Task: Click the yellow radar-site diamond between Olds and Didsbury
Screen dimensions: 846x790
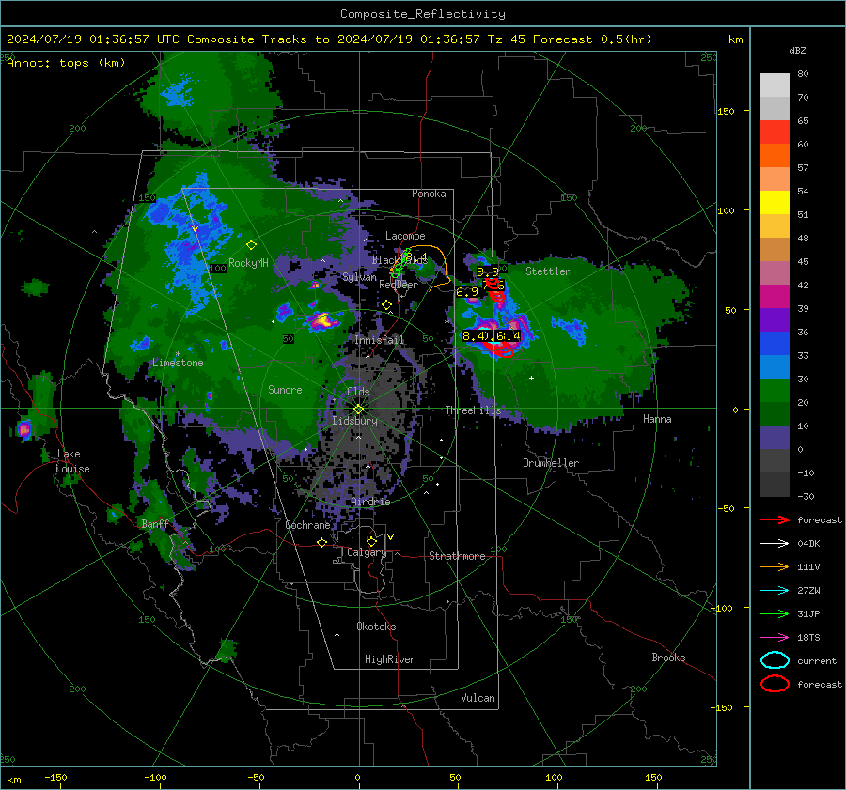Action: [358, 409]
